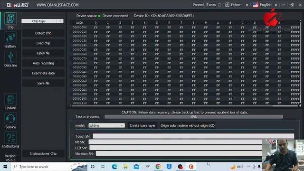
Task: Open the red ladybug app on taskbar
Action: click(x=180, y=167)
